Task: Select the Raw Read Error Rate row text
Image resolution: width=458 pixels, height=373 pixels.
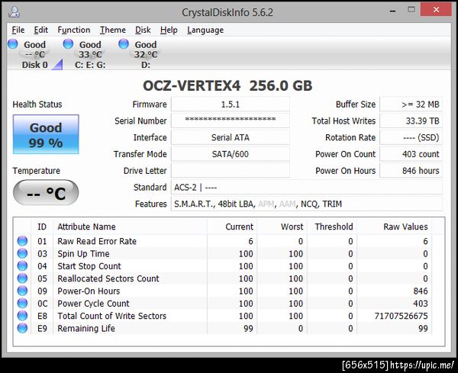Action: [97, 241]
